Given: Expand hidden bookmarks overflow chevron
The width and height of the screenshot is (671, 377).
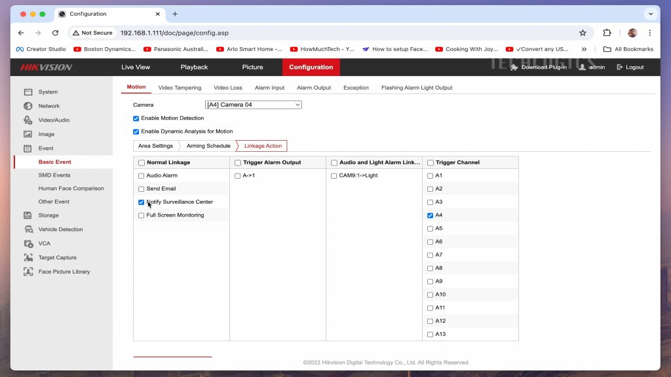Looking at the screenshot, I should 584,49.
